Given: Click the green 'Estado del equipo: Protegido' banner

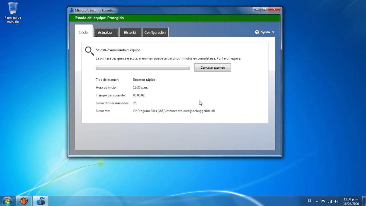Looking at the screenshot, I should 175,18.
